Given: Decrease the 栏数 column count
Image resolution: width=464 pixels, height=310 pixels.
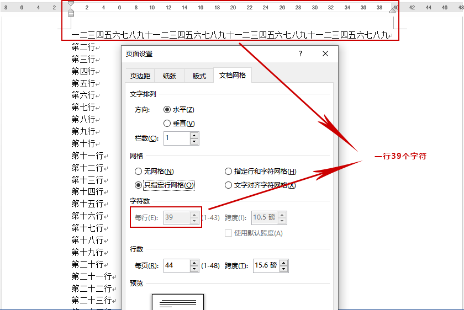Looking at the screenshot, I should 194,142.
